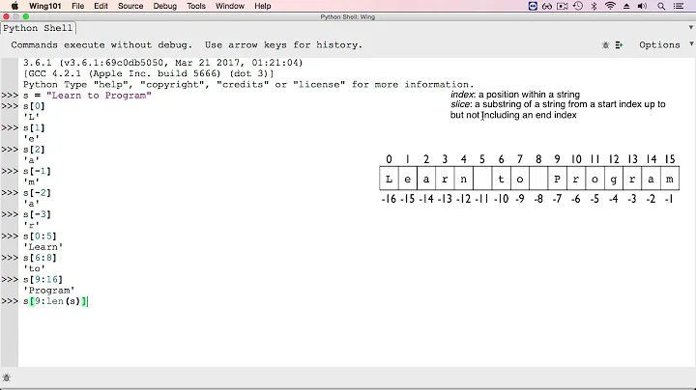
Task: Click the output 'L'
Action: (32, 117)
